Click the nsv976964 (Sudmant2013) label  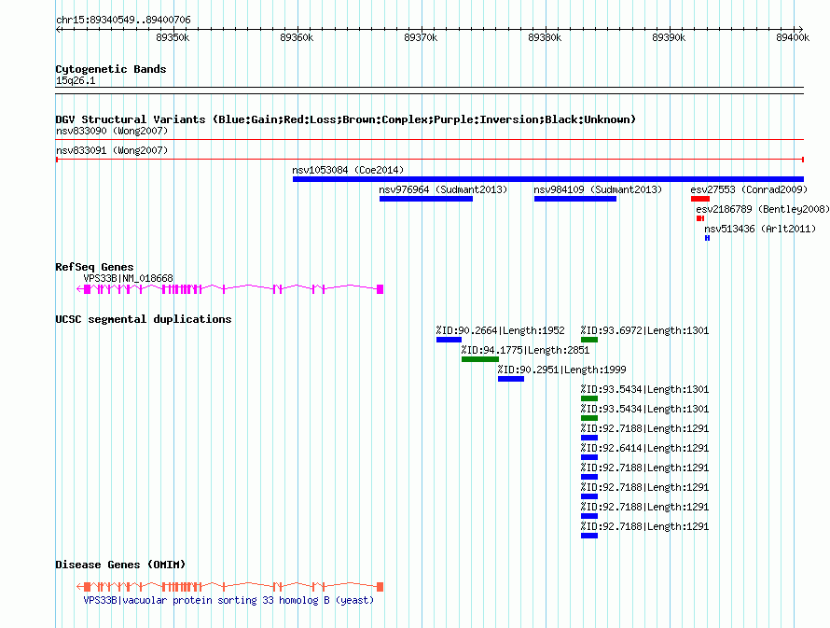click(443, 189)
